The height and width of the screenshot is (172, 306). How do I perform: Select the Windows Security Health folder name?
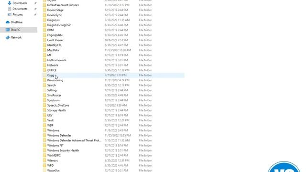coord(63,150)
